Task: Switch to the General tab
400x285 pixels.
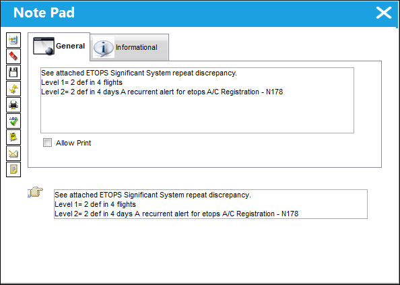Action: (59, 46)
